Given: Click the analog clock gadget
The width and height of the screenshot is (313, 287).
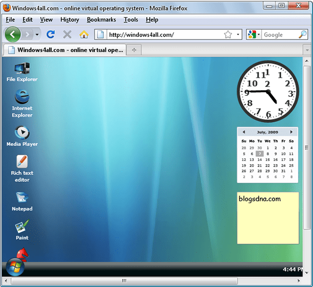Looking at the screenshot, I should (268, 92).
